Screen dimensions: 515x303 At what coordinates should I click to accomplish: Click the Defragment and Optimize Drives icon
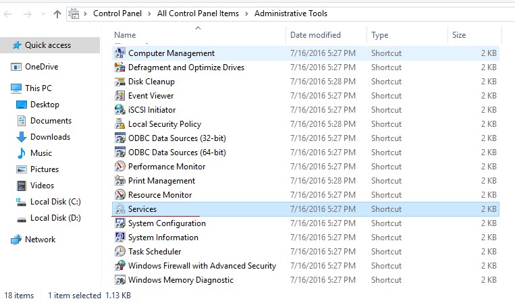tap(120, 67)
